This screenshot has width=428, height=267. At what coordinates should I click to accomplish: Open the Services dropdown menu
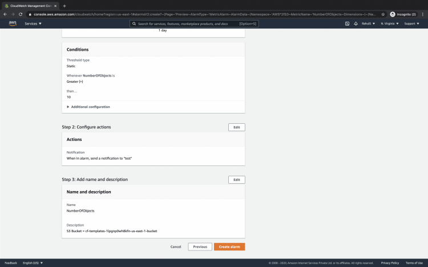(x=33, y=23)
